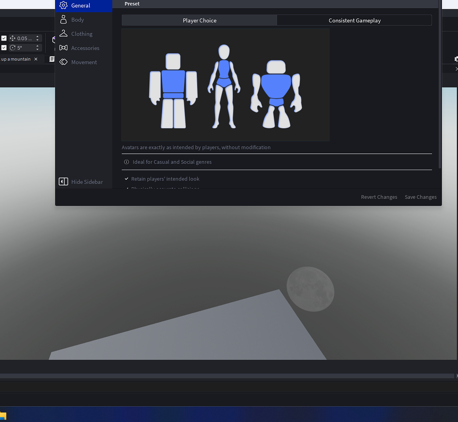Click Save Changes
Image resolution: width=458 pixels, height=422 pixels.
tap(420, 197)
